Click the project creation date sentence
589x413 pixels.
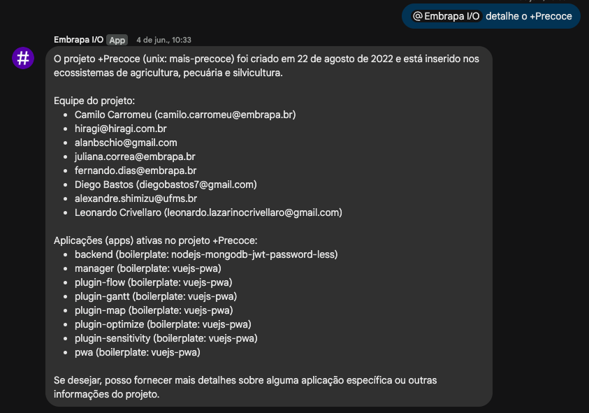(x=266, y=66)
